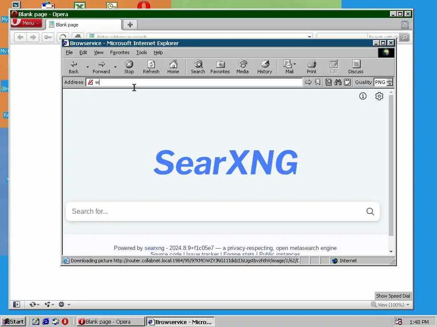Open the File menu
This screenshot has width=437, height=327.
[69, 52]
